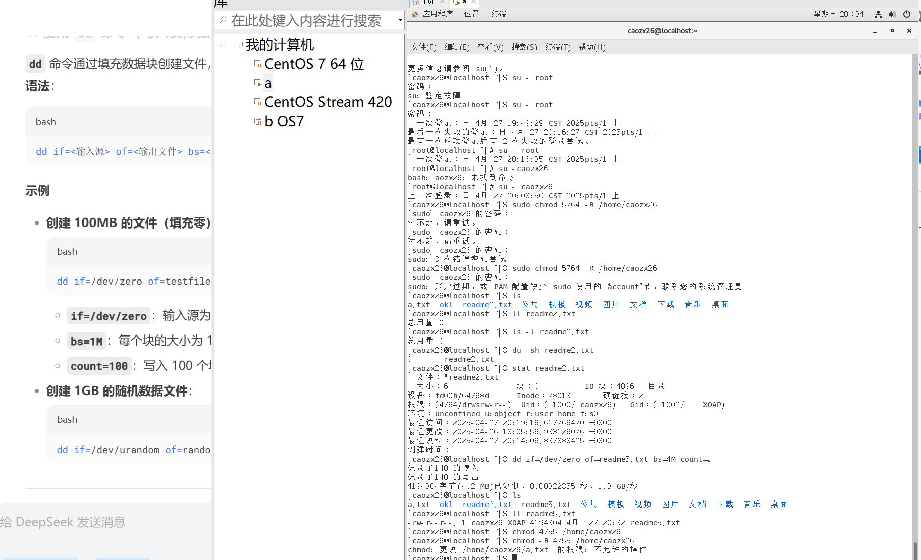Viewport: 921px width, 560px height.
Task: Open terminal 文件(F) menu
Action: [423, 47]
